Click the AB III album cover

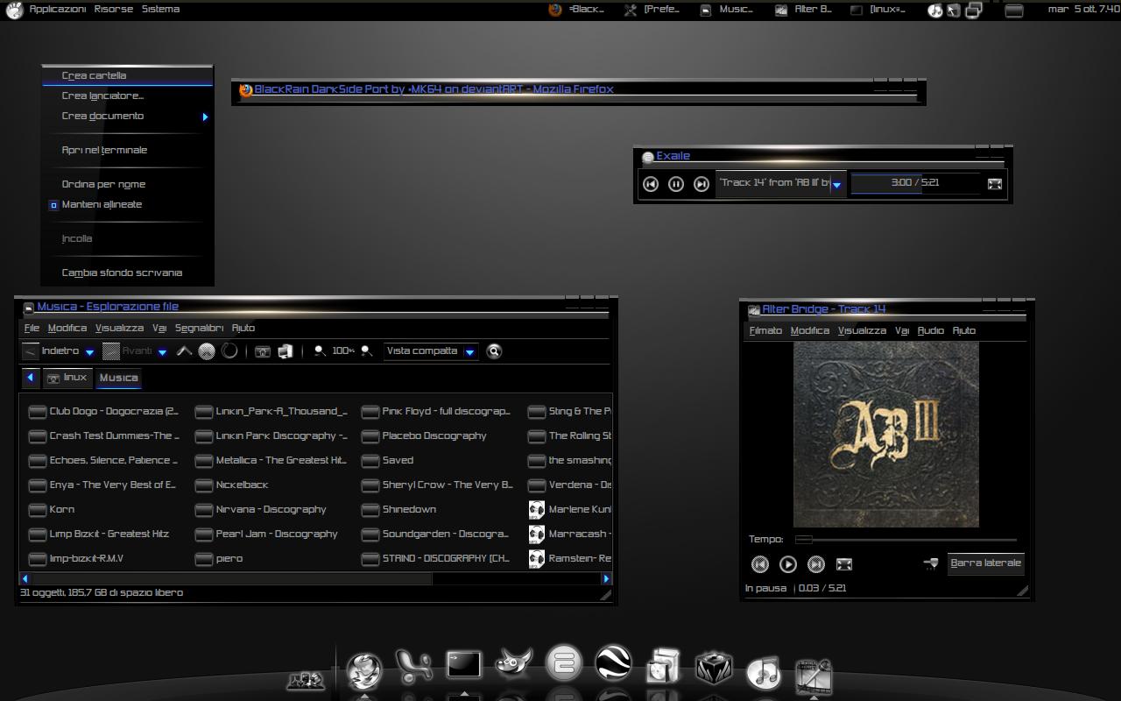click(885, 435)
